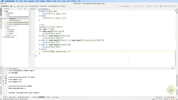Open the Build menu
Screen dimensions: 178x100
coord(55,1)
